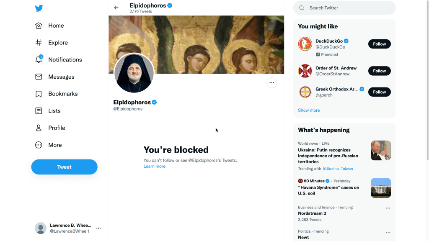Click the Search Twitter input field
Viewport: 429px width, 241px height.
pos(348,8)
